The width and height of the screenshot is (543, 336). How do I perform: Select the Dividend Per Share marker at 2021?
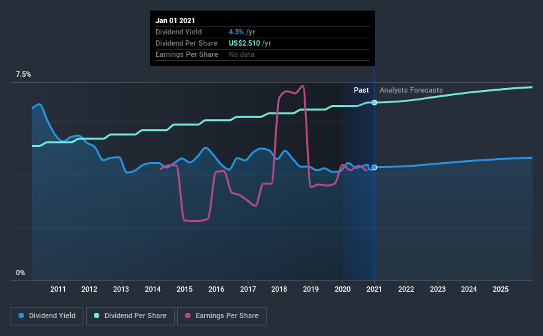[374, 103]
